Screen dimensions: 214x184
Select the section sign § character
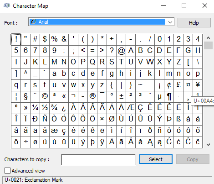[25, 97]
